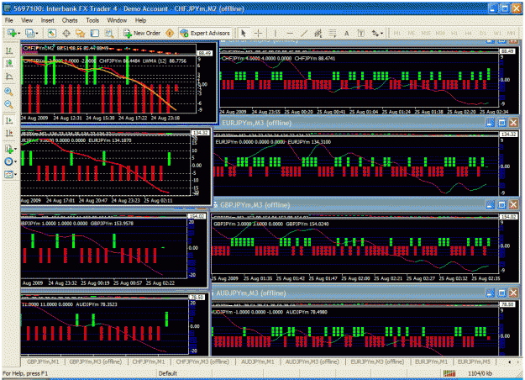Switch to M1 timeframe button
The width and height of the screenshot is (525, 380).
(x=397, y=33)
